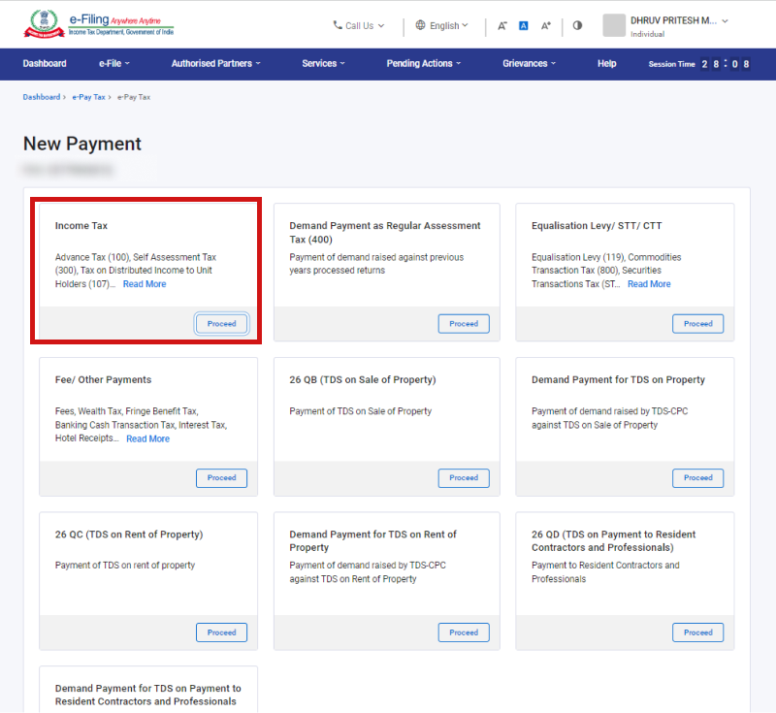Proceed with Demand Payment for TDS on Rent
776x713 pixels.
point(464,632)
